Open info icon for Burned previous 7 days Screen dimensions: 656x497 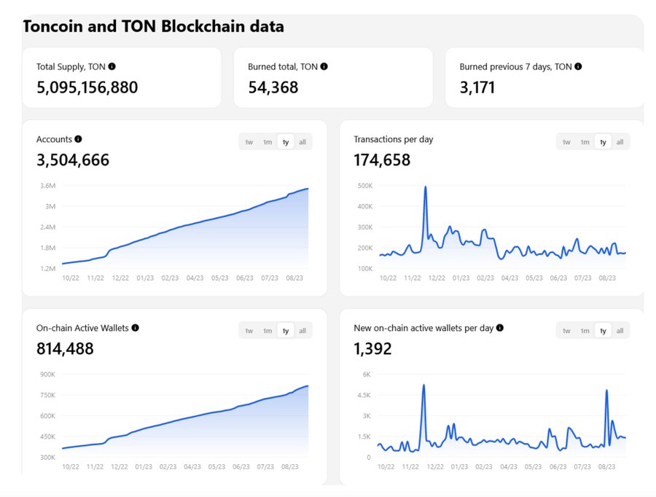click(x=578, y=66)
